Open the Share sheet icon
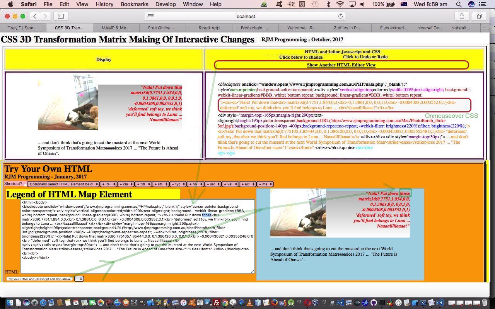 click(462, 16)
